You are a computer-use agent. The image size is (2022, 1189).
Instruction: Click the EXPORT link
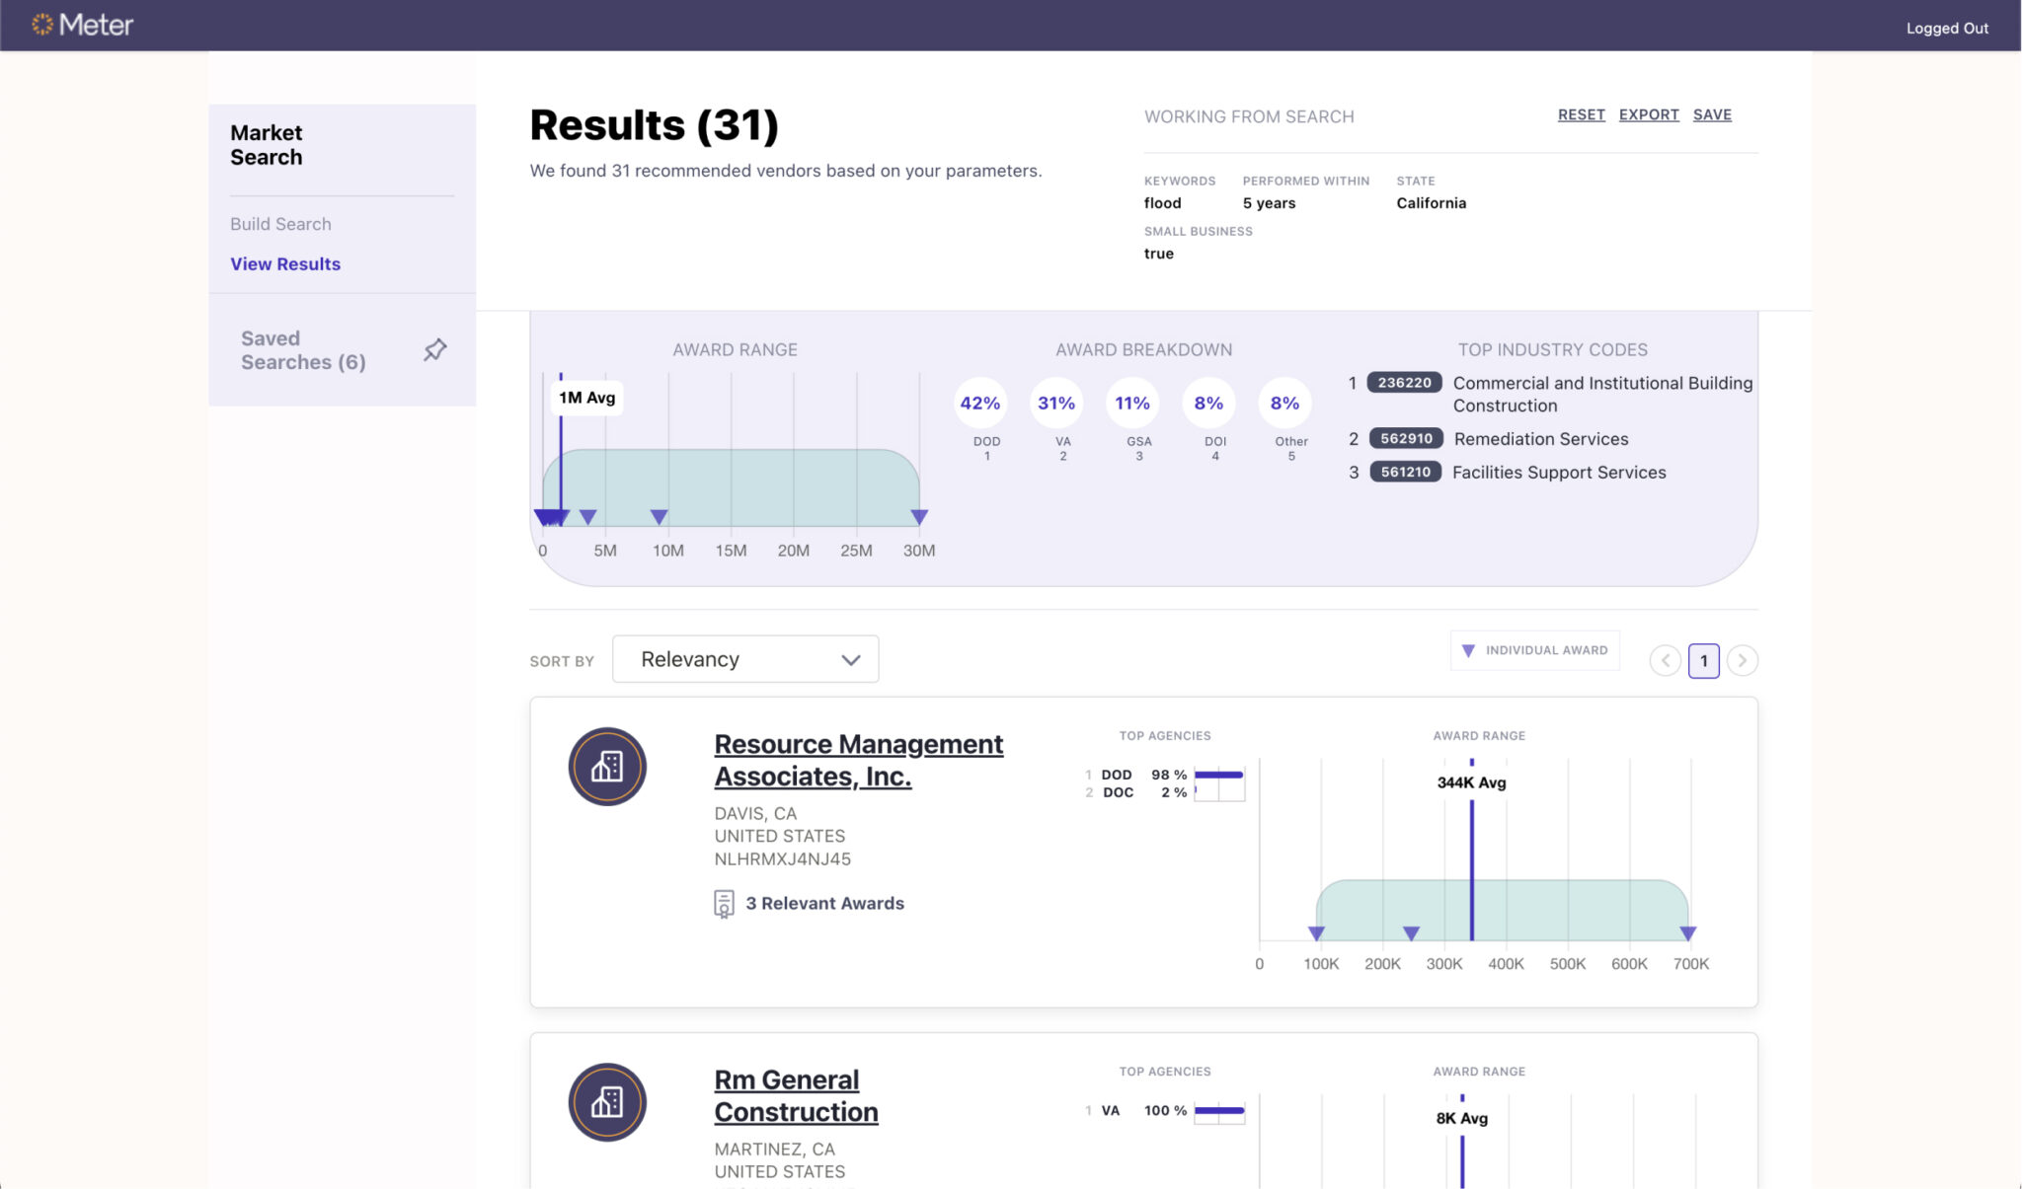pos(1649,114)
